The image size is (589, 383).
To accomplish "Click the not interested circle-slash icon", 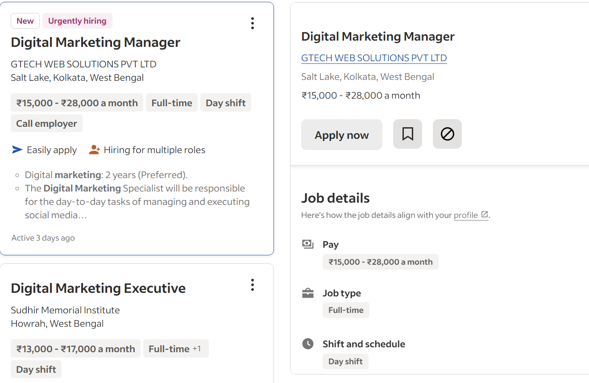I will click(447, 134).
